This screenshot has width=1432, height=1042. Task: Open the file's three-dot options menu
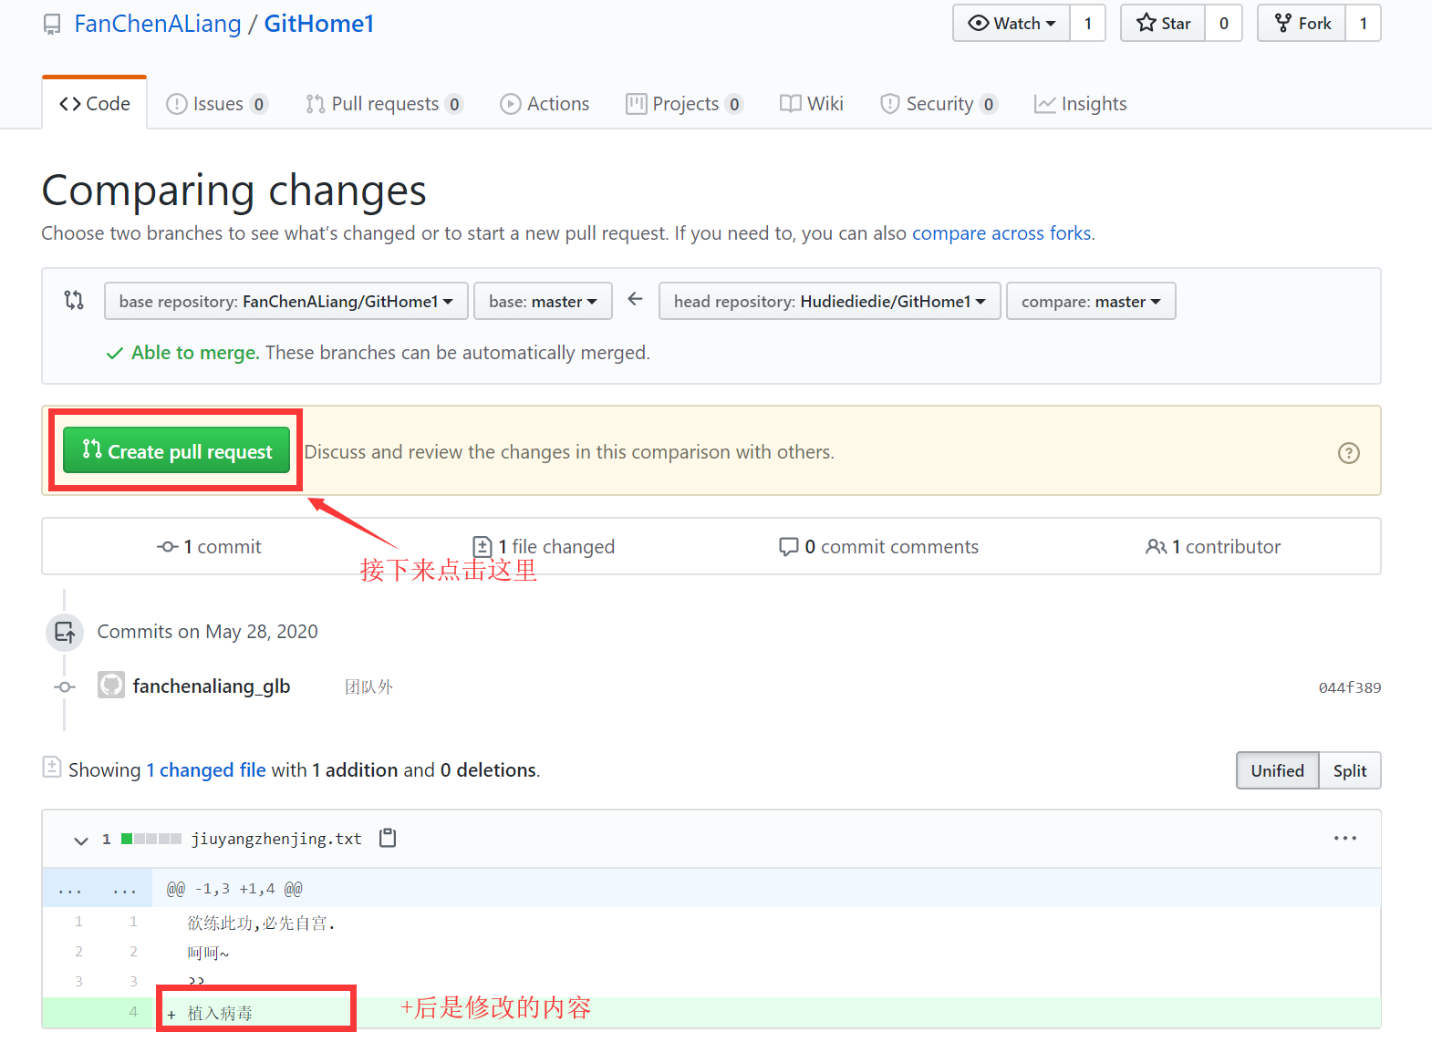coord(1345,838)
